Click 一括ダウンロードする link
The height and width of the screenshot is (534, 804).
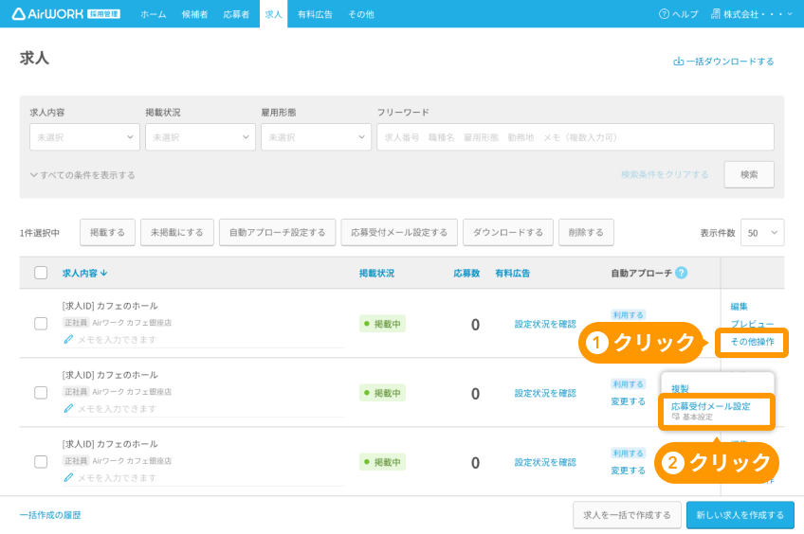723,62
